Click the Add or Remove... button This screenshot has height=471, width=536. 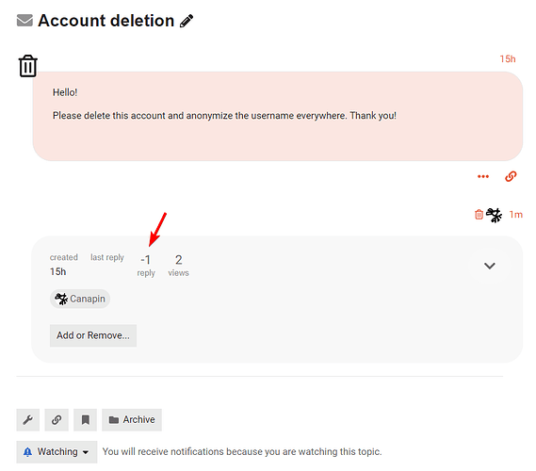pos(93,335)
